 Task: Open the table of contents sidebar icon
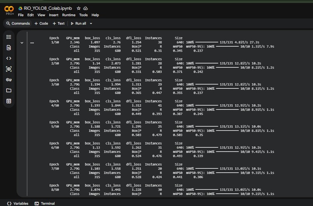9,37
